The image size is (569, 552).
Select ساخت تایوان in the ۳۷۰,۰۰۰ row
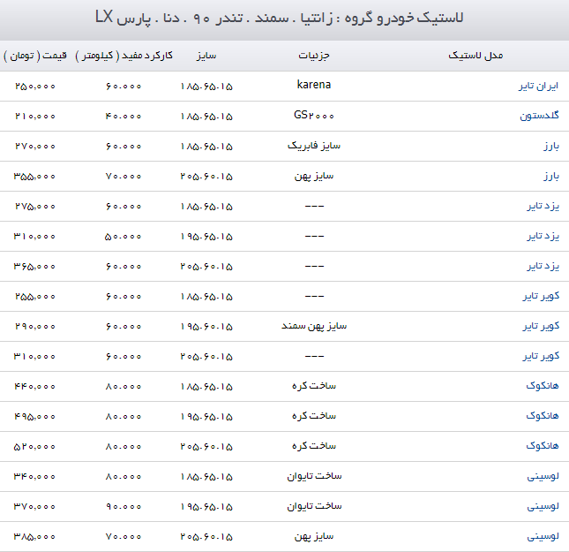(x=314, y=506)
